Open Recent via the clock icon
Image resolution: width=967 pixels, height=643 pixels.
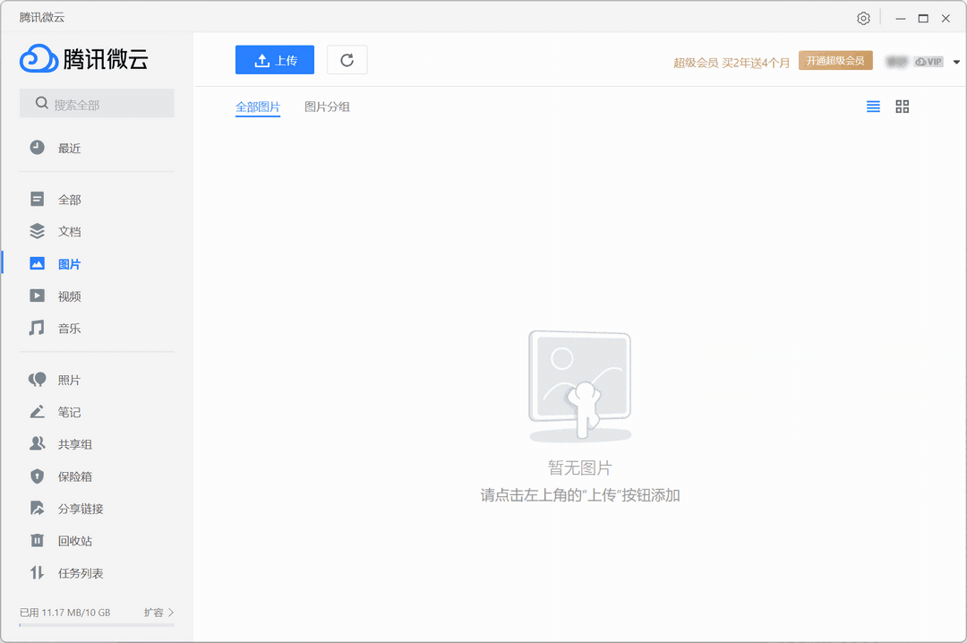pyautogui.click(x=37, y=148)
